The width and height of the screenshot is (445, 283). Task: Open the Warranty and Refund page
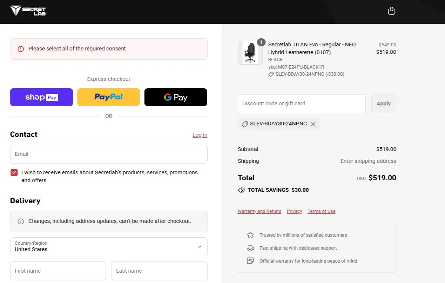(259, 211)
